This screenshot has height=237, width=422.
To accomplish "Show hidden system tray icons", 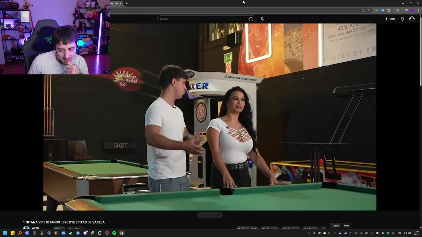I will click(309, 233).
